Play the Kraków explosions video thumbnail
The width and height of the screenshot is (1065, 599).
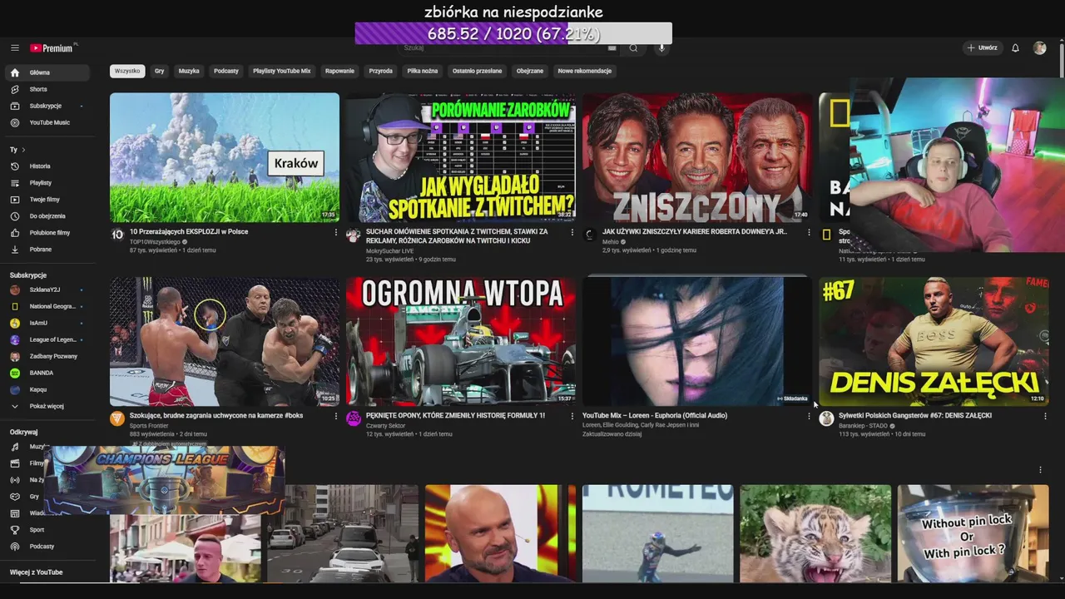click(225, 157)
